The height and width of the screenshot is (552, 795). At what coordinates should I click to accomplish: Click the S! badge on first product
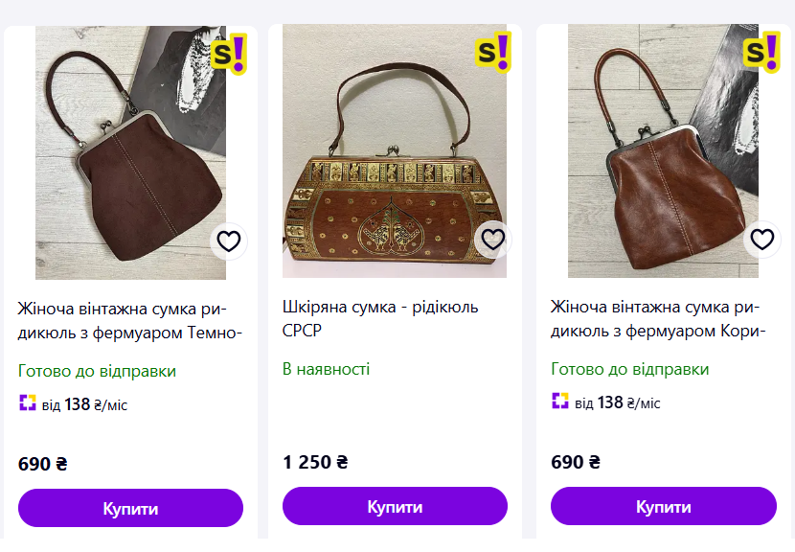pyautogui.click(x=229, y=54)
